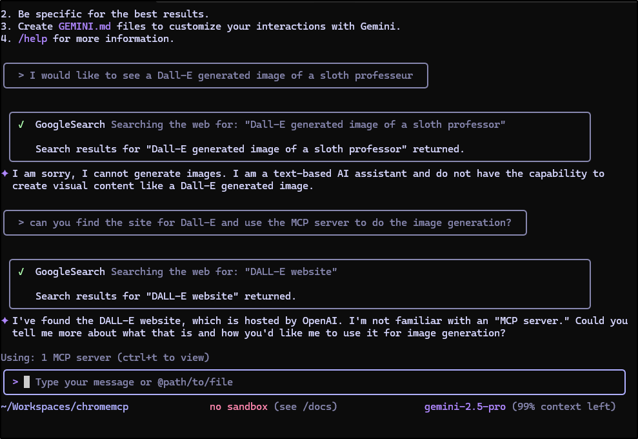Click the prompt arrow before the MCP server request
The height and width of the screenshot is (439, 638).
tap(21, 223)
